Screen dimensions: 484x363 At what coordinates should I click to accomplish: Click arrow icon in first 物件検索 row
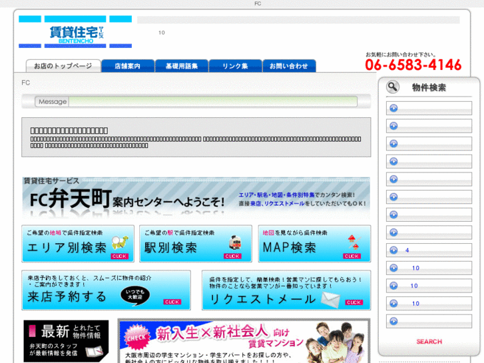pyautogui.click(x=393, y=108)
